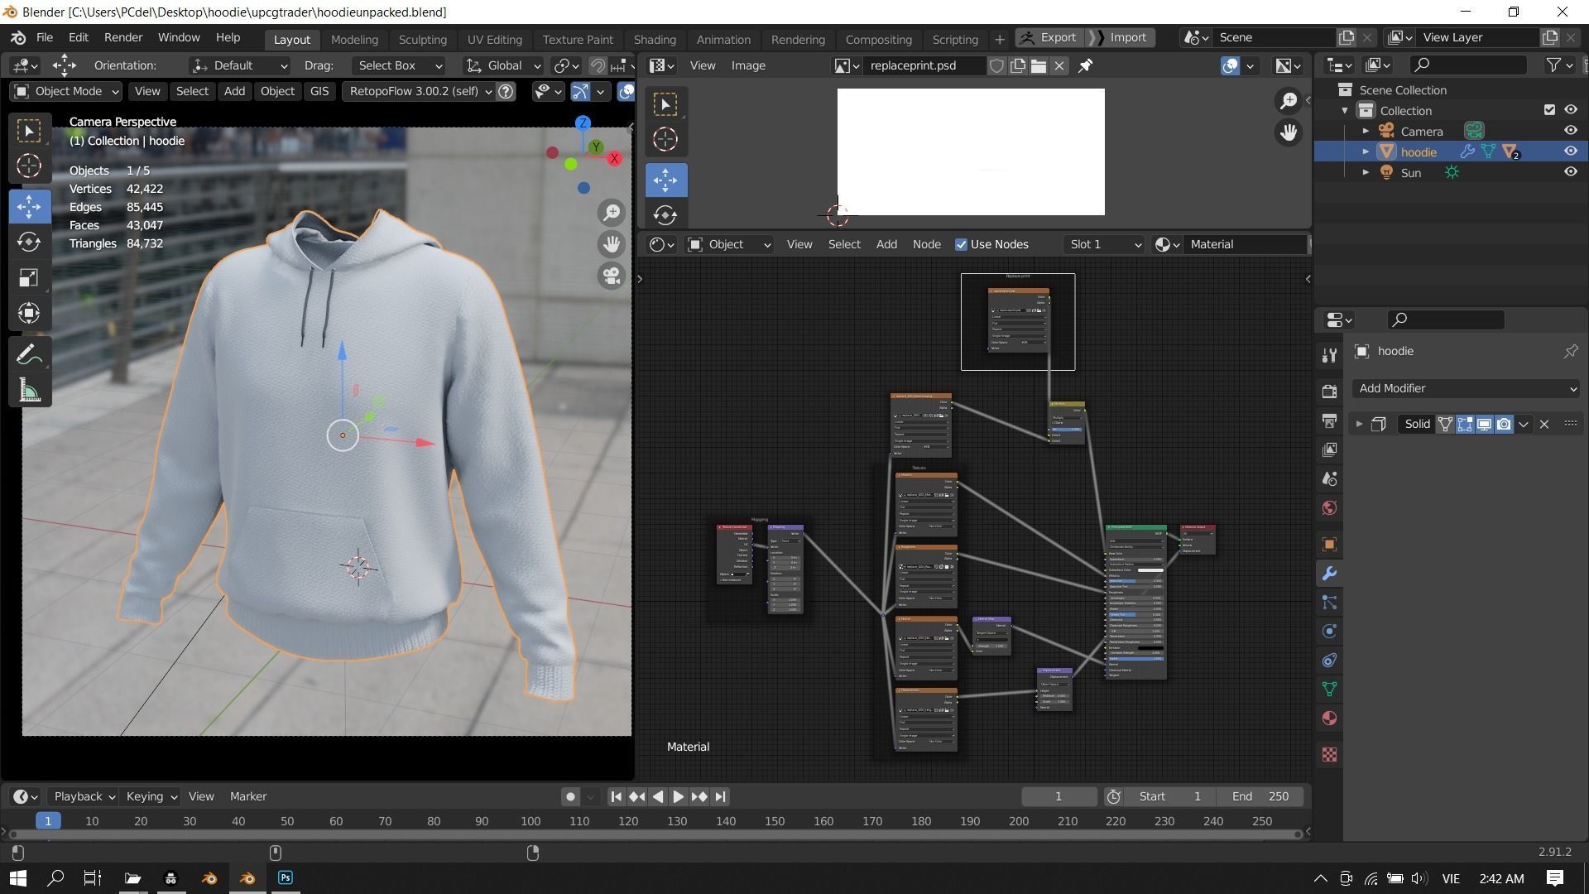Image resolution: width=1589 pixels, height=894 pixels.
Task: Open the Object properties tab
Action: coord(1329,544)
